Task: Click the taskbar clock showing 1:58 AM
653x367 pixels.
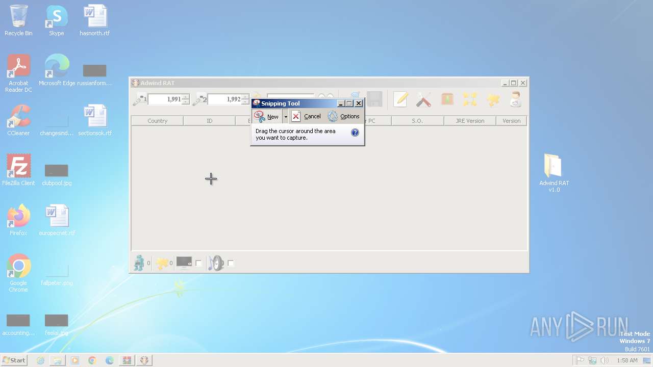Action: pos(627,360)
